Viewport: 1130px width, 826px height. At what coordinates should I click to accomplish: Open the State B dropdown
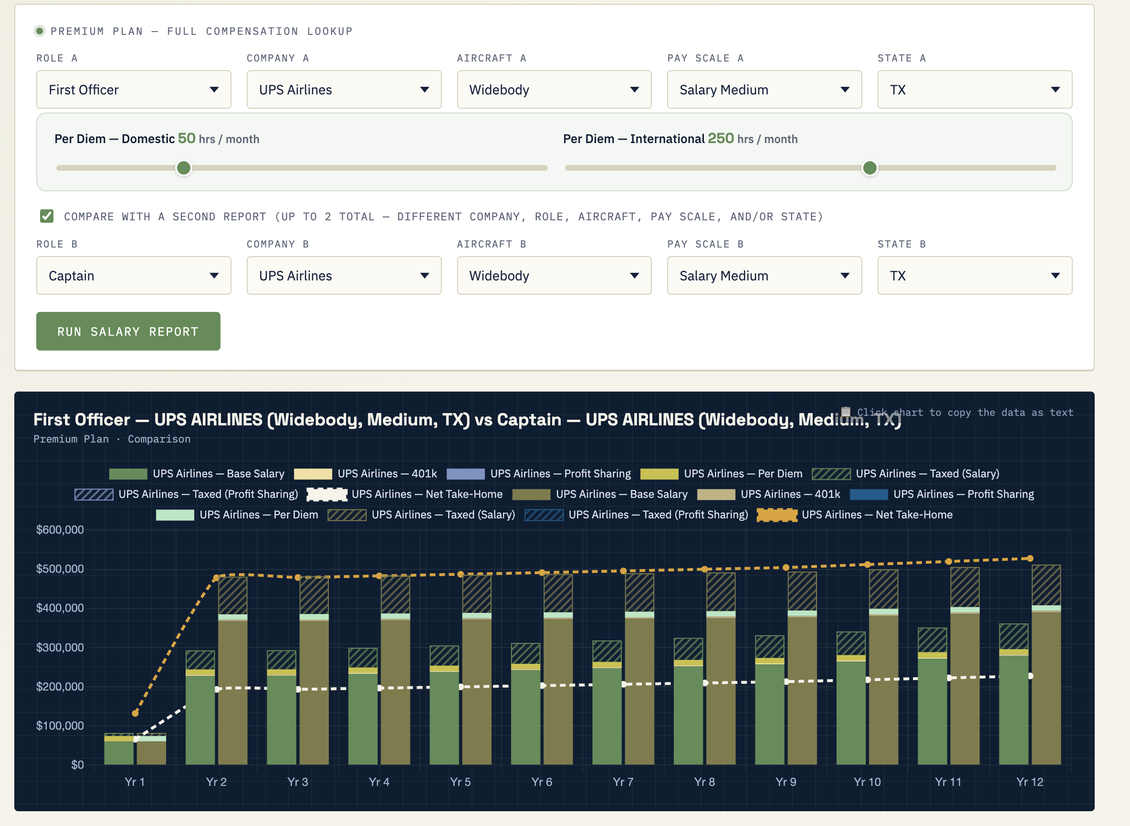[975, 276]
